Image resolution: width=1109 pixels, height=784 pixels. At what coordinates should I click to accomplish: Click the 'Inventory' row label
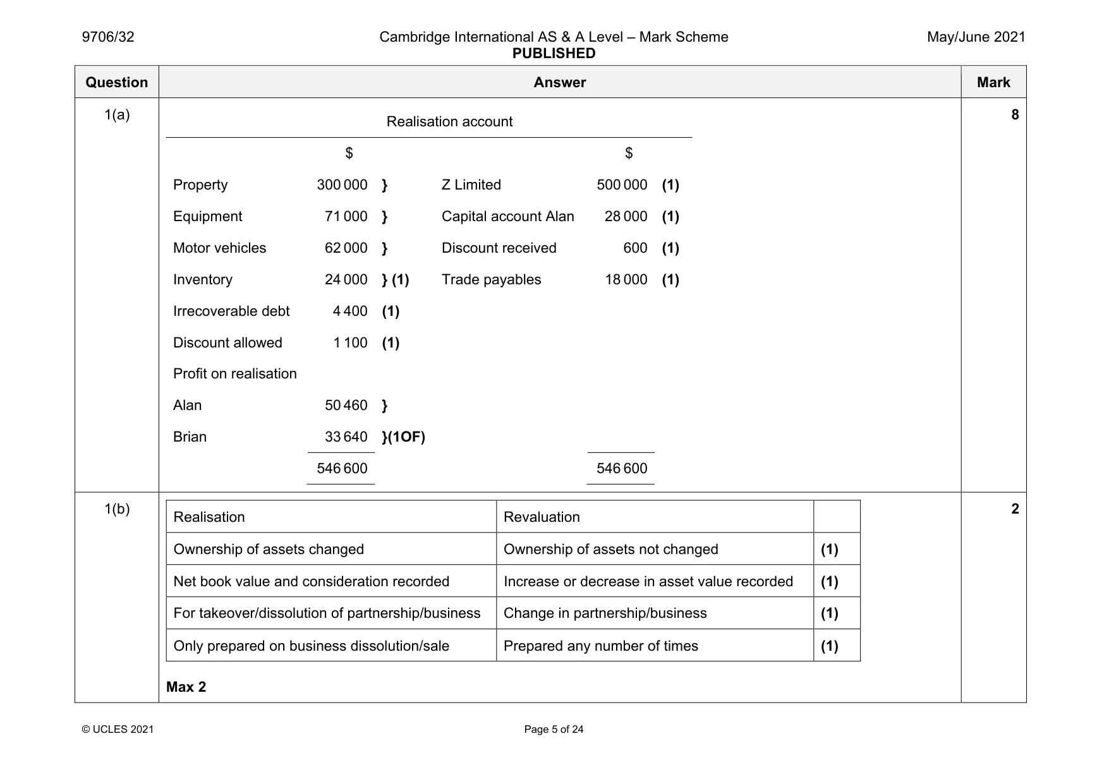point(203,280)
